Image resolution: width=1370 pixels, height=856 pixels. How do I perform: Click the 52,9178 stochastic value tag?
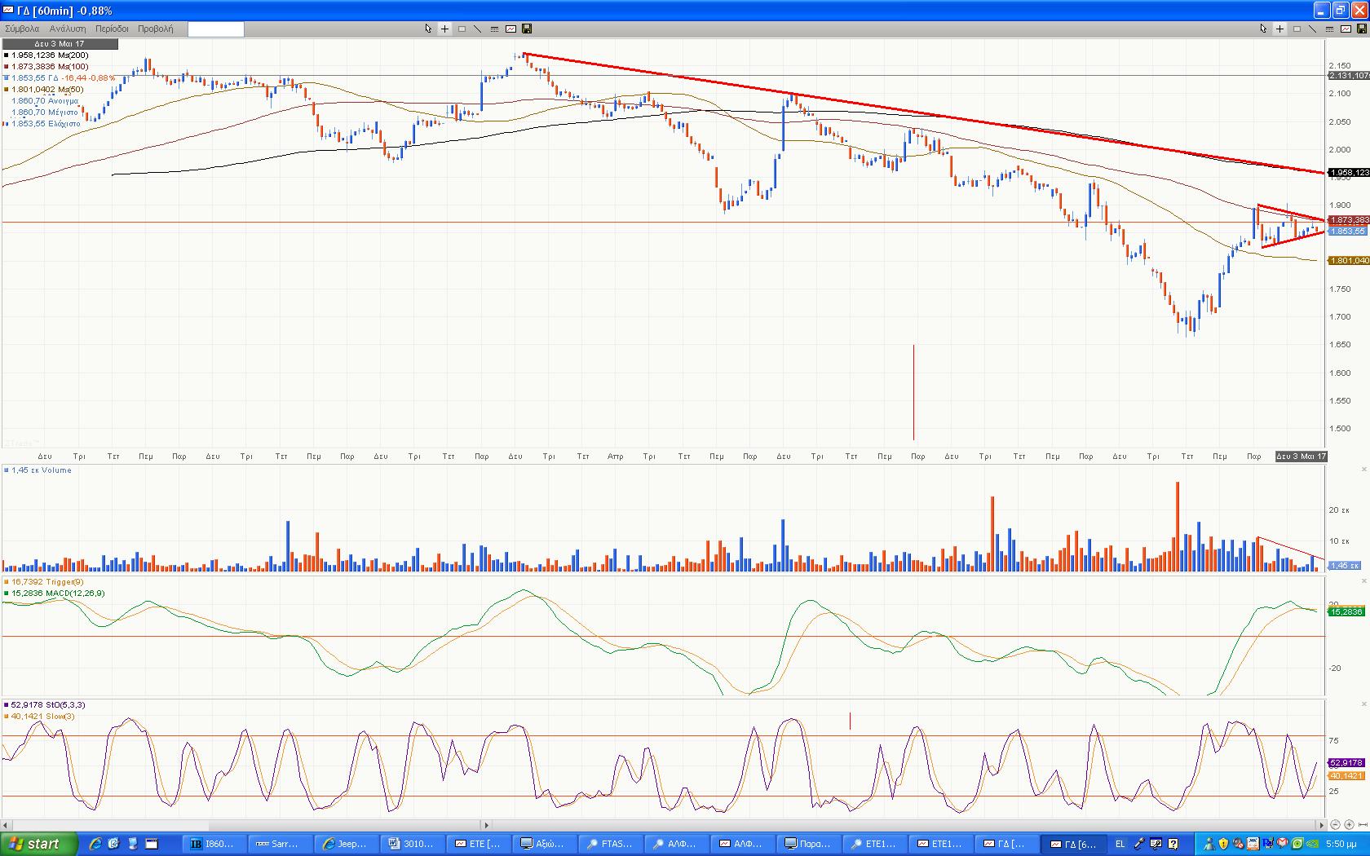(x=1346, y=763)
